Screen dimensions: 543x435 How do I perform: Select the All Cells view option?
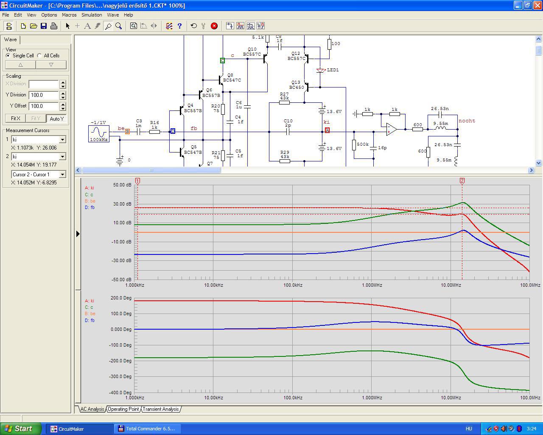40,56
